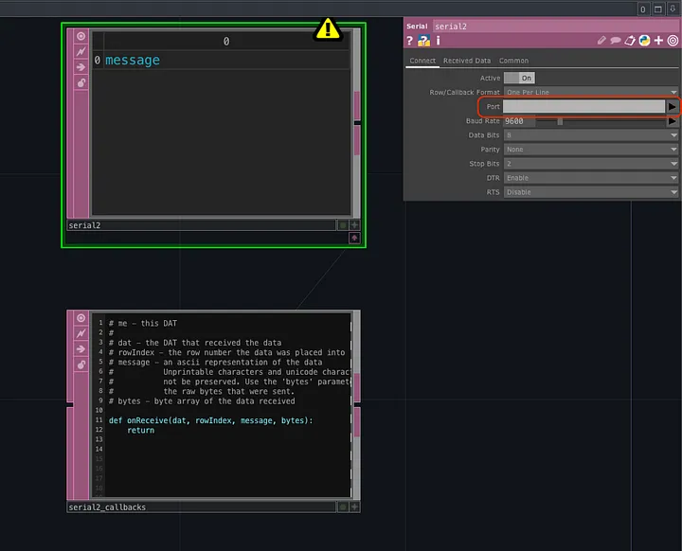Switch to the Common parameter tab
682x551 pixels.
click(514, 61)
